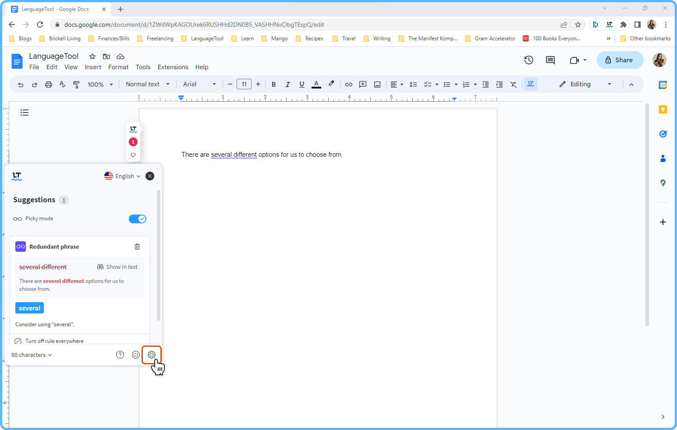Click the checklist icon
Screen dimensions: 677x430
coord(428,85)
